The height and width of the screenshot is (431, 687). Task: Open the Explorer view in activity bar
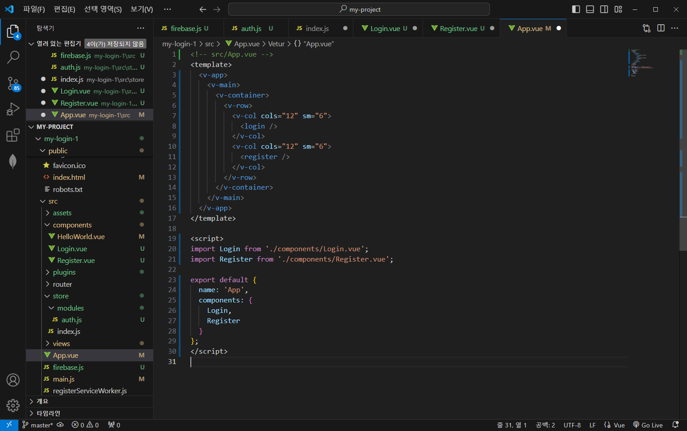click(13, 32)
